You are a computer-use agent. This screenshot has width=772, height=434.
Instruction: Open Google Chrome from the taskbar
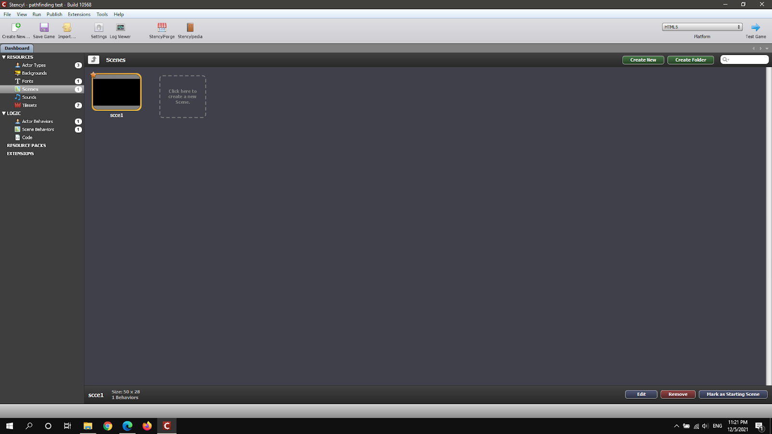pos(108,426)
